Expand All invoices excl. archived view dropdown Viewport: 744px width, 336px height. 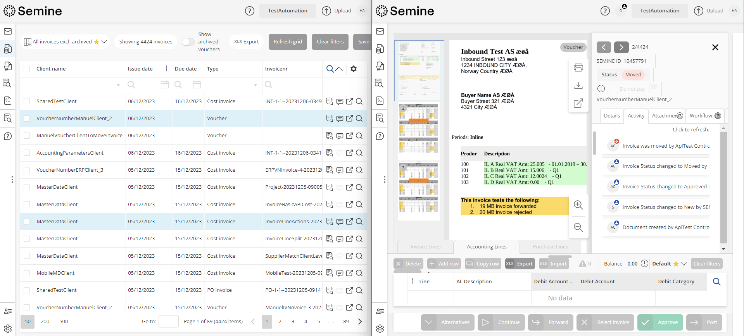(104, 42)
